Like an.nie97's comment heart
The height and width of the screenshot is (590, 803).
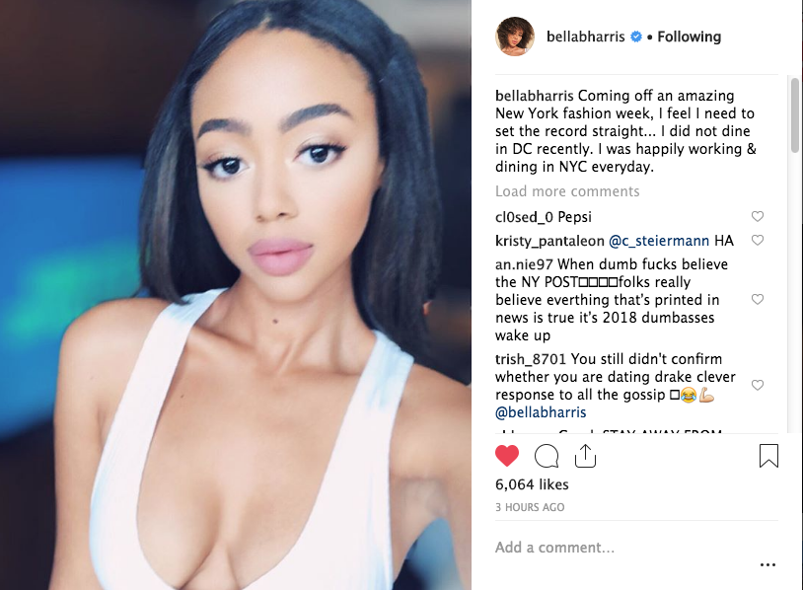[758, 299]
